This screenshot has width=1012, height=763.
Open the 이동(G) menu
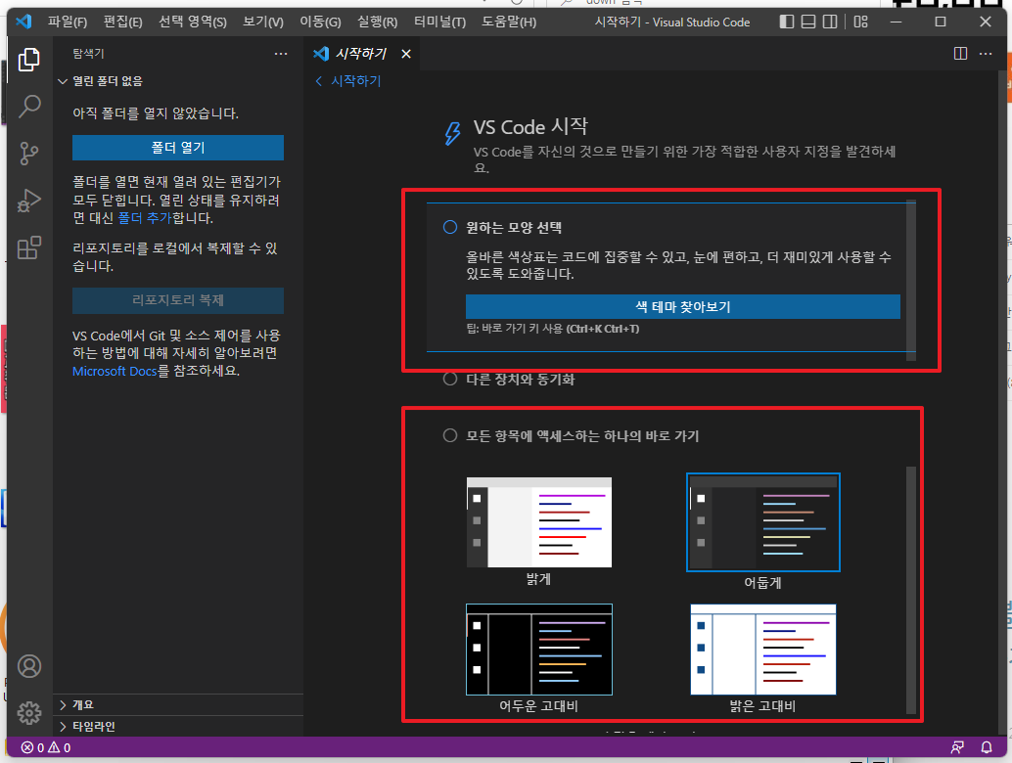pos(320,22)
